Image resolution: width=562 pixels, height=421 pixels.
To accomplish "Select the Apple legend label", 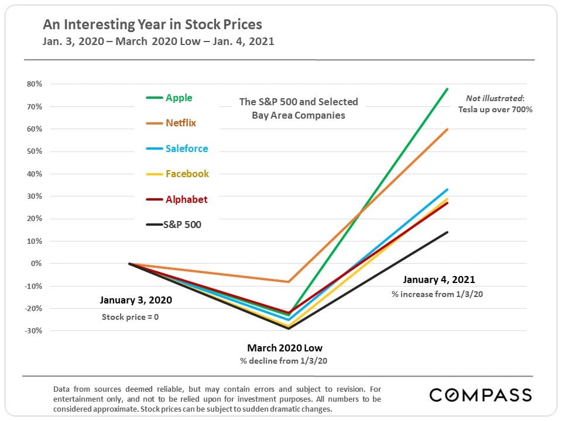I will pos(179,98).
